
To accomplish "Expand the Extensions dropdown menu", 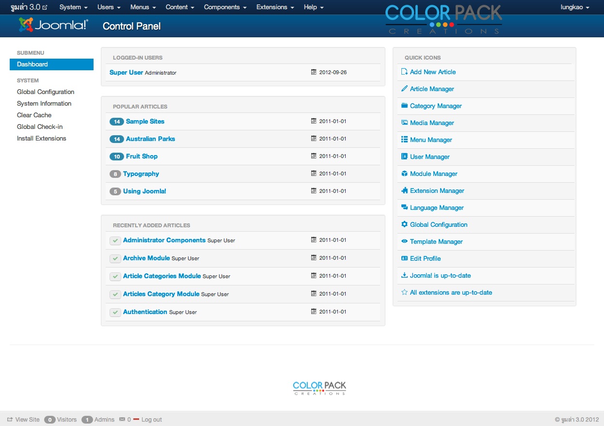I will tap(275, 7).
